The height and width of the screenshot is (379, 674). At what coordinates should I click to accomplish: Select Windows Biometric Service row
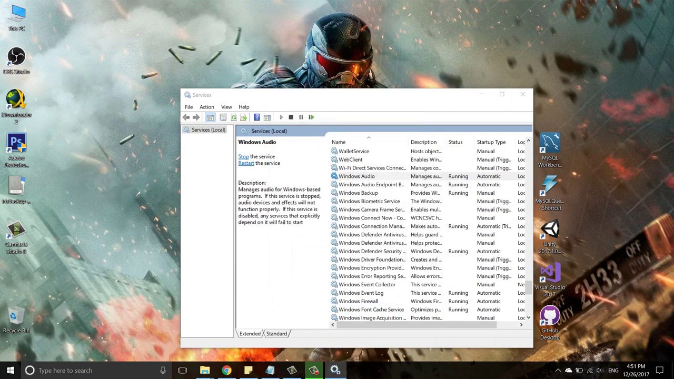coord(428,201)
